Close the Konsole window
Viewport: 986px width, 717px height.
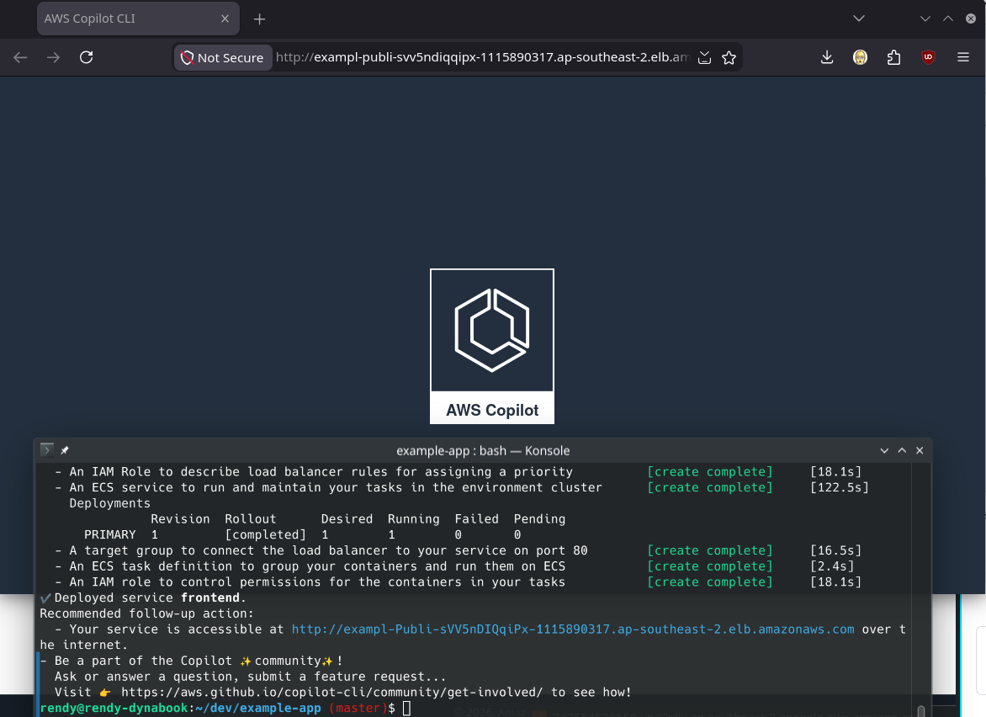[x=920, y=450]
